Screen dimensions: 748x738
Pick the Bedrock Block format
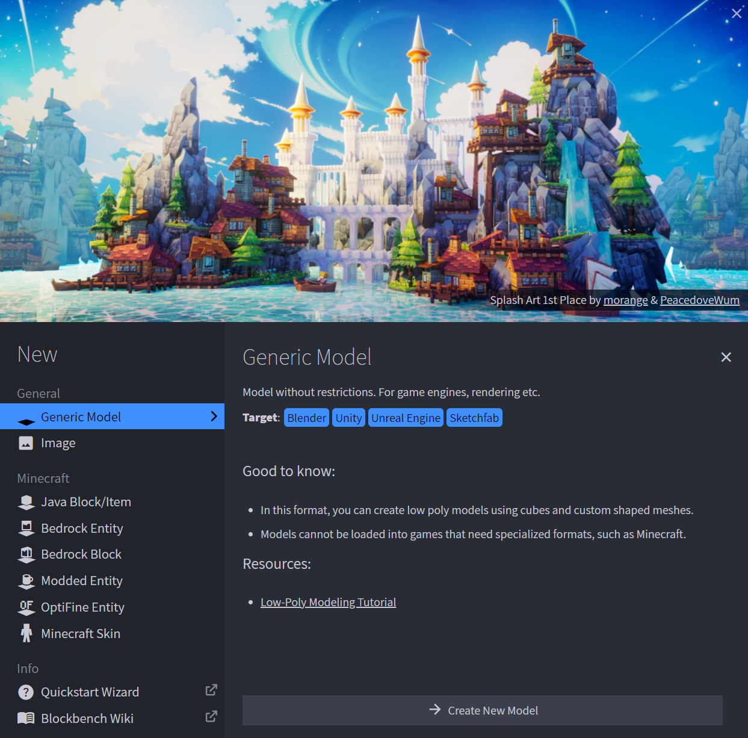[x=112, y=554]
